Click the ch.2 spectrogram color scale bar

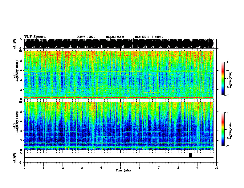point(223,129)
